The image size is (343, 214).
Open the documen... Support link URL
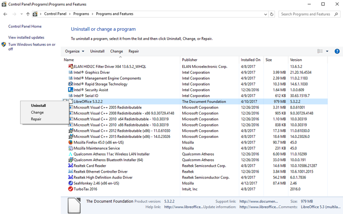pyautogui.click(x=259, y=201)
